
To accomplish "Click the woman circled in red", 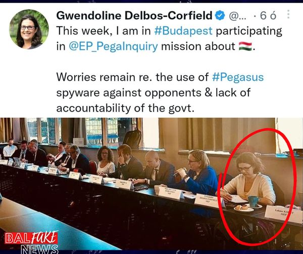I will [x=250, y=179].
